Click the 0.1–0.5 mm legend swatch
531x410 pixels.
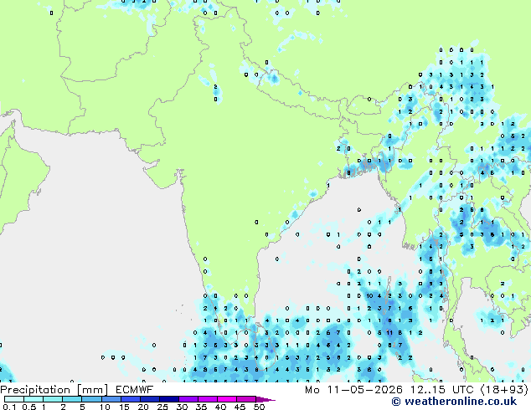14,399
